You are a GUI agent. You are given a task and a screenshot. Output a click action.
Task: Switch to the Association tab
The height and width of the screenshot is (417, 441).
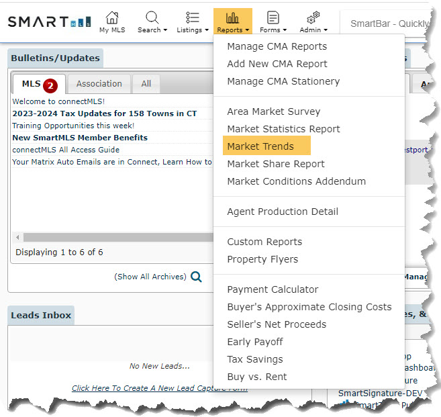coord(99,84)
